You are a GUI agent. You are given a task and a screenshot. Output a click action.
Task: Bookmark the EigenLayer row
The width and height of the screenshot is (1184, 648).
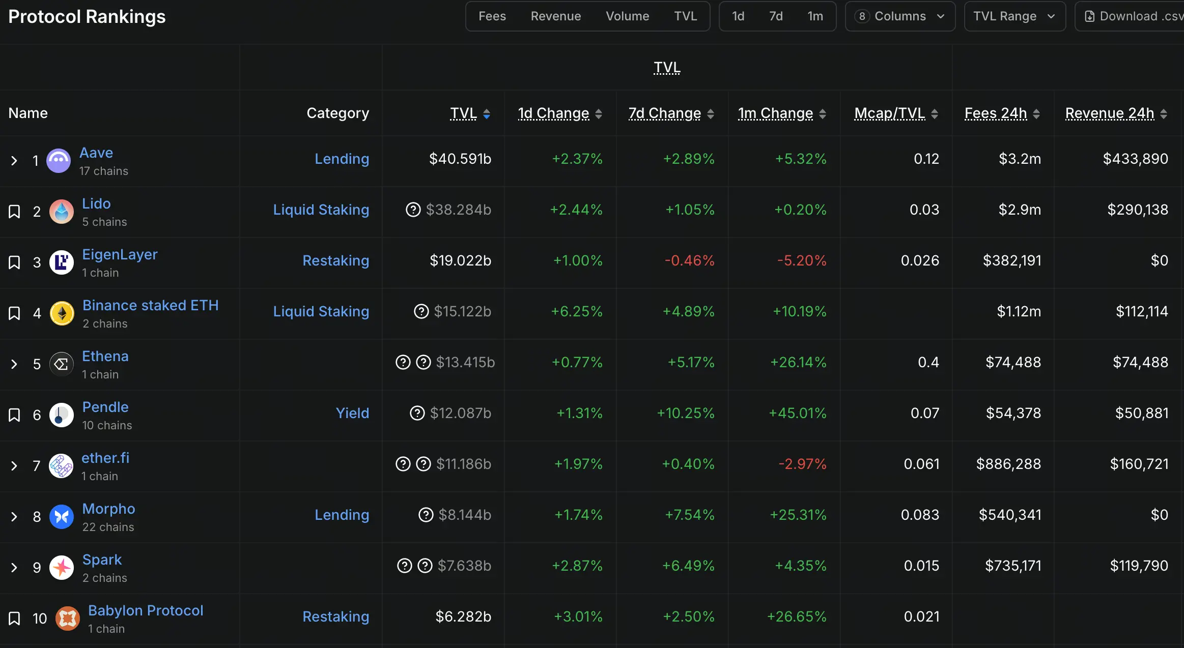pyautogui.click(x=14, y=262)
